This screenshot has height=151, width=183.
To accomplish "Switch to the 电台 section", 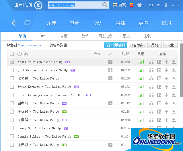I will coord(74,23).
